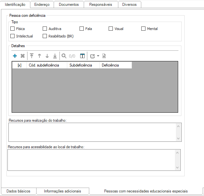Click the [x] select-all column header
This screenshot has width=204, height=196.
pyautogui.click(x=19, y=65)
